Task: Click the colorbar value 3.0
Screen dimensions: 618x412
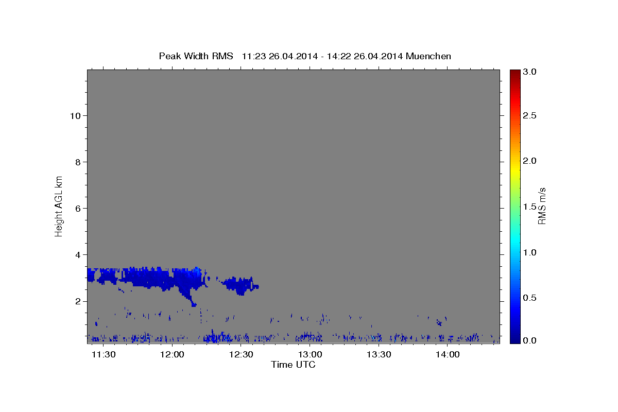Action: pos(530,72)
